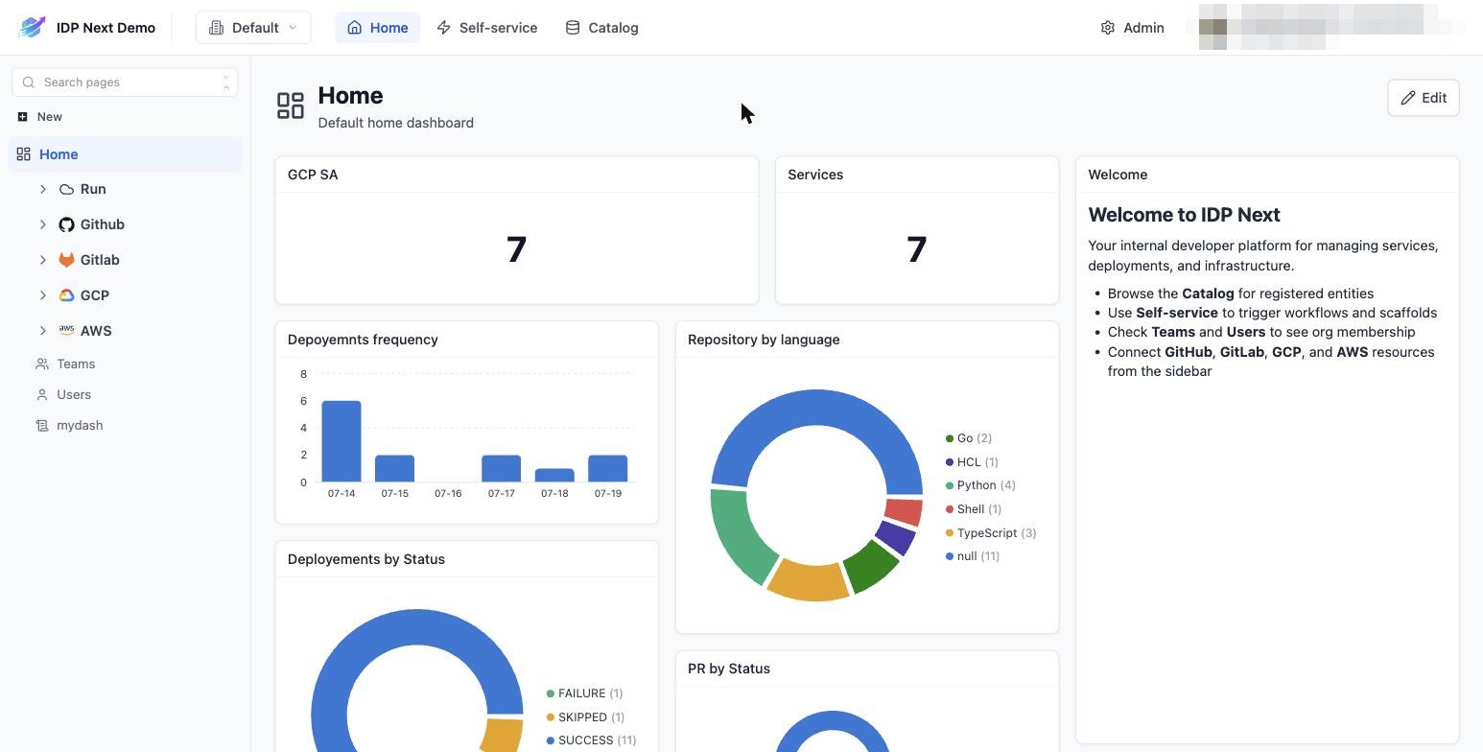Click the Go legend color dot

(x=950, y=438)
